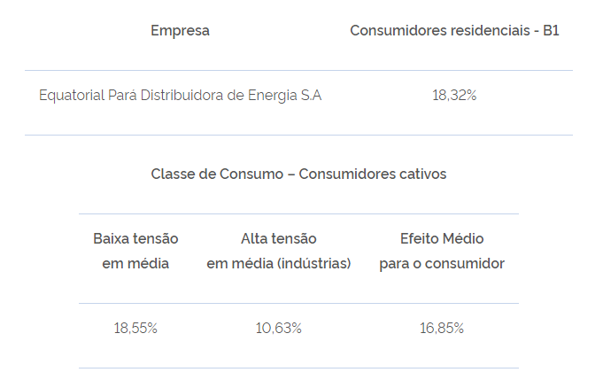603x380 pixels.
Task: Select the 10,63% high-voltage value
Action: tap(279, 328)
